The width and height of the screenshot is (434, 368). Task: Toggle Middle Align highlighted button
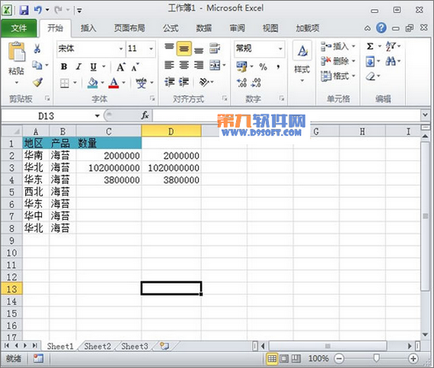click(x=183, y=49)
